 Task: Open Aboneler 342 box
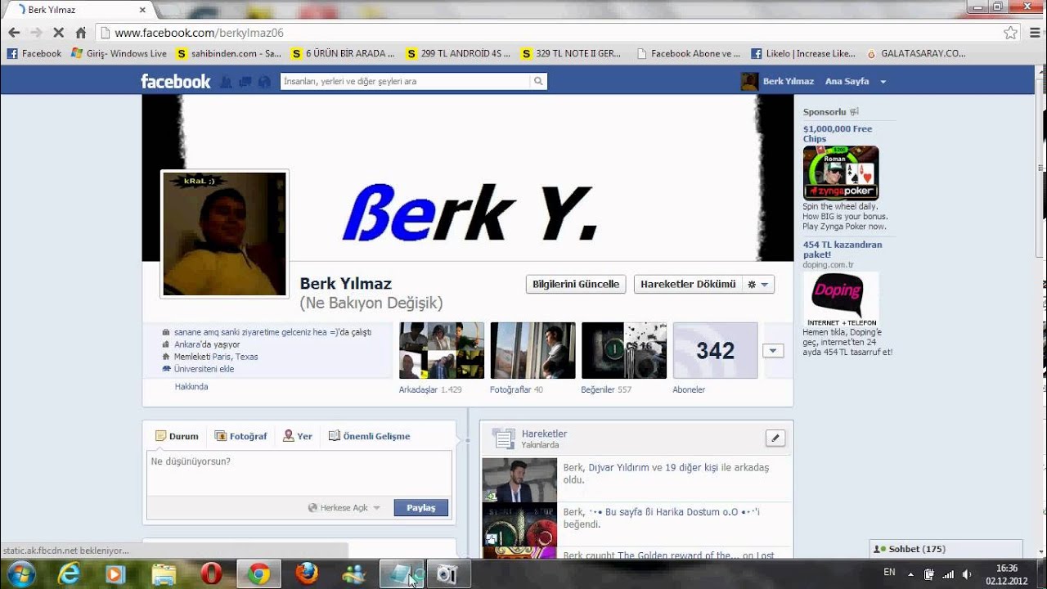(x=716, y=350)
